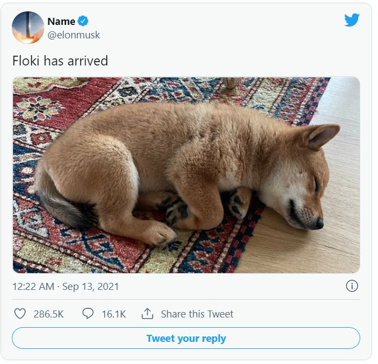Open the 16.1K replies count
The image size is (378, 364).
pyautogui.click(x=114, y=314)
